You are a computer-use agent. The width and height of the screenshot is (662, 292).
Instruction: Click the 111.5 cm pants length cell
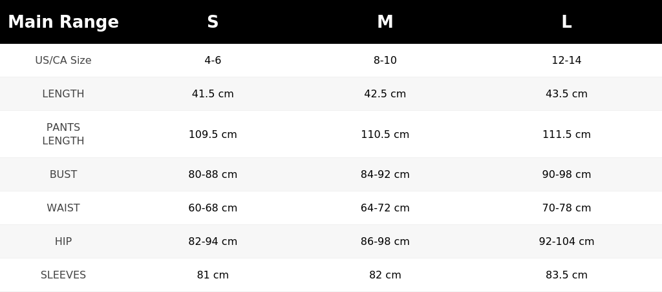[566, 134]
